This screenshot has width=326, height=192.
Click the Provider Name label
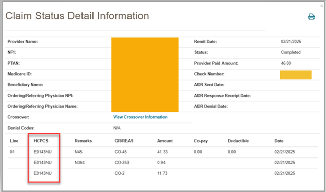coord(22,42)
